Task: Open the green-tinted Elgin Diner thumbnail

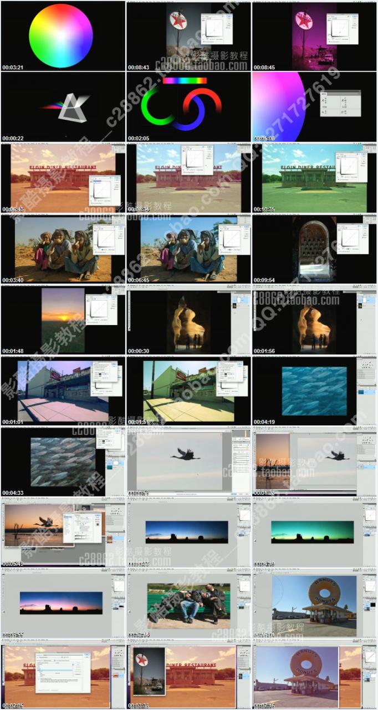Action: click(314, 178)
